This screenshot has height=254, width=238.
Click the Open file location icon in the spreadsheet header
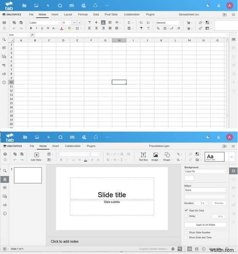(225, 15)
